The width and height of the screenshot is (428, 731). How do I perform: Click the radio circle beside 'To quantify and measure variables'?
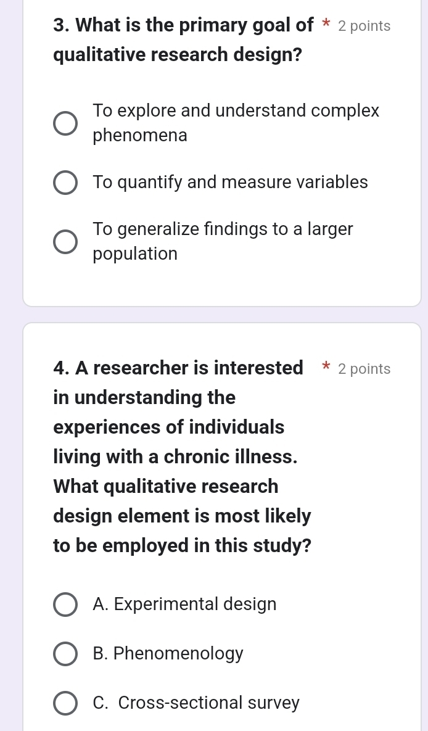[x=65, y=182]
